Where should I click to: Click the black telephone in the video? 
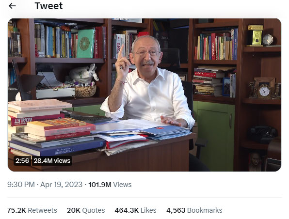pos(262,134)
